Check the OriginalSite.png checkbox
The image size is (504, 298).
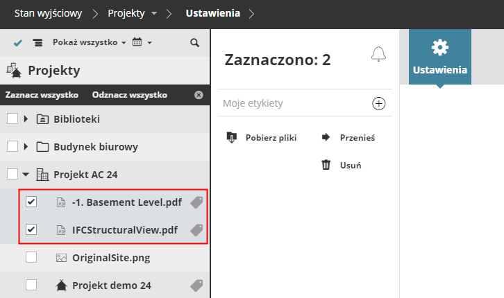tap(31, 257)
